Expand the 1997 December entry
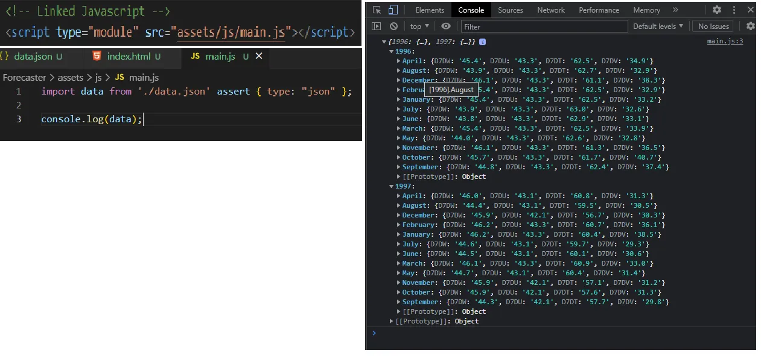 tap(398, 215)
